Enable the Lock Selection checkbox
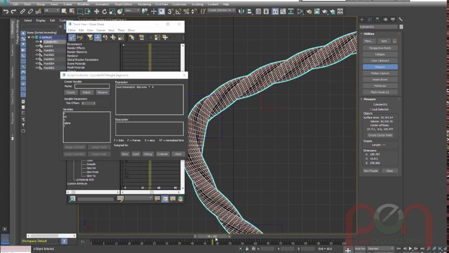 tap(370, 109)
